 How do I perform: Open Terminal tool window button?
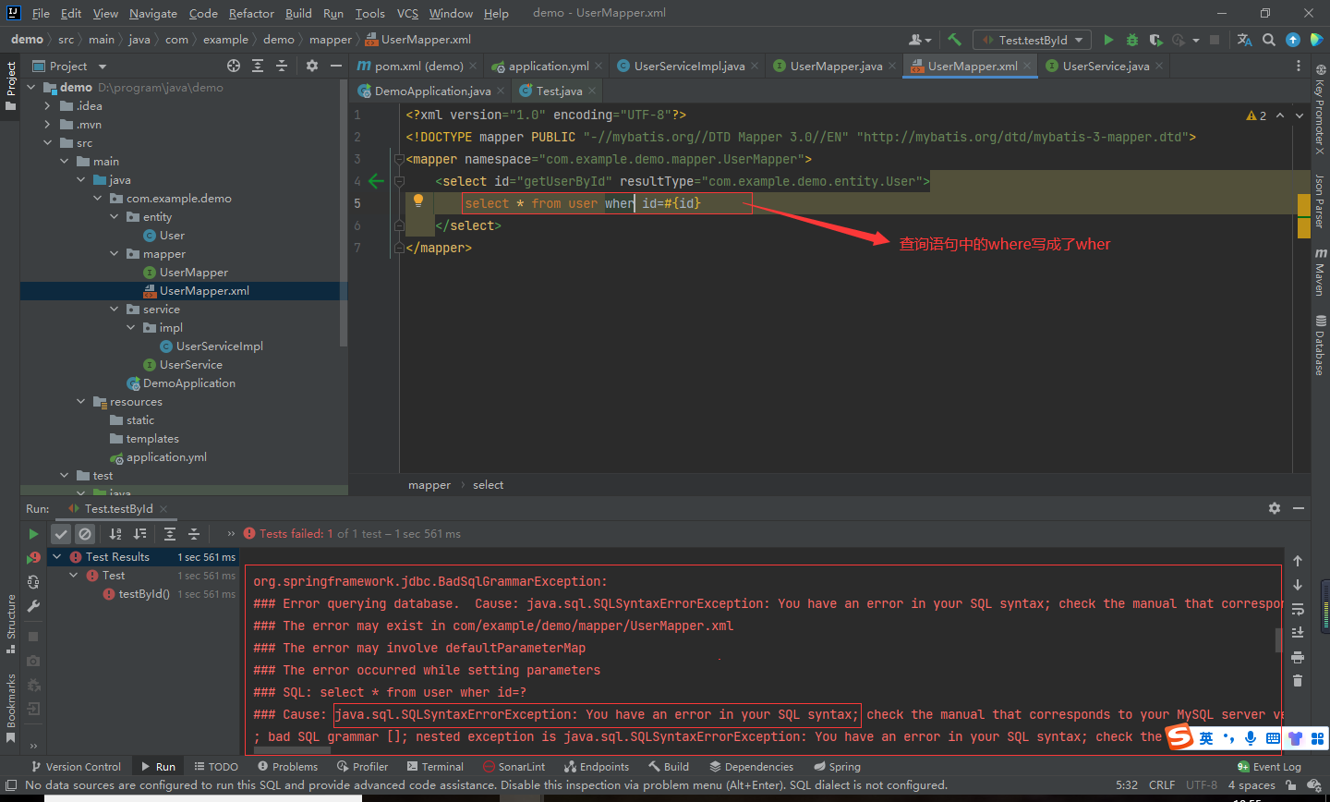click(435, 766)
